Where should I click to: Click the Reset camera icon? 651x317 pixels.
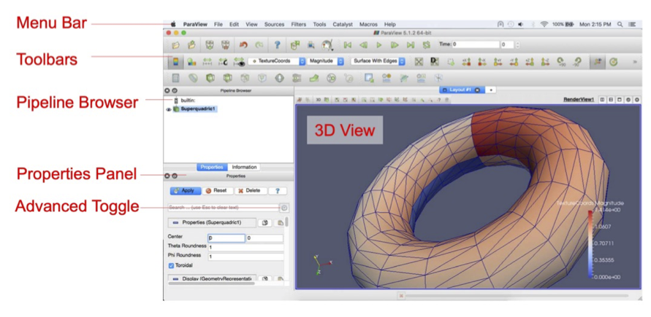pos(419,62)
